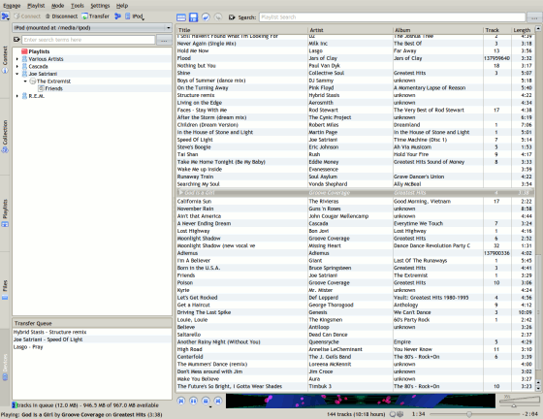Image resolution: width=543 pixels, height=419 pixels.
Task: Open the Help menu
Action: coord(122,6)
